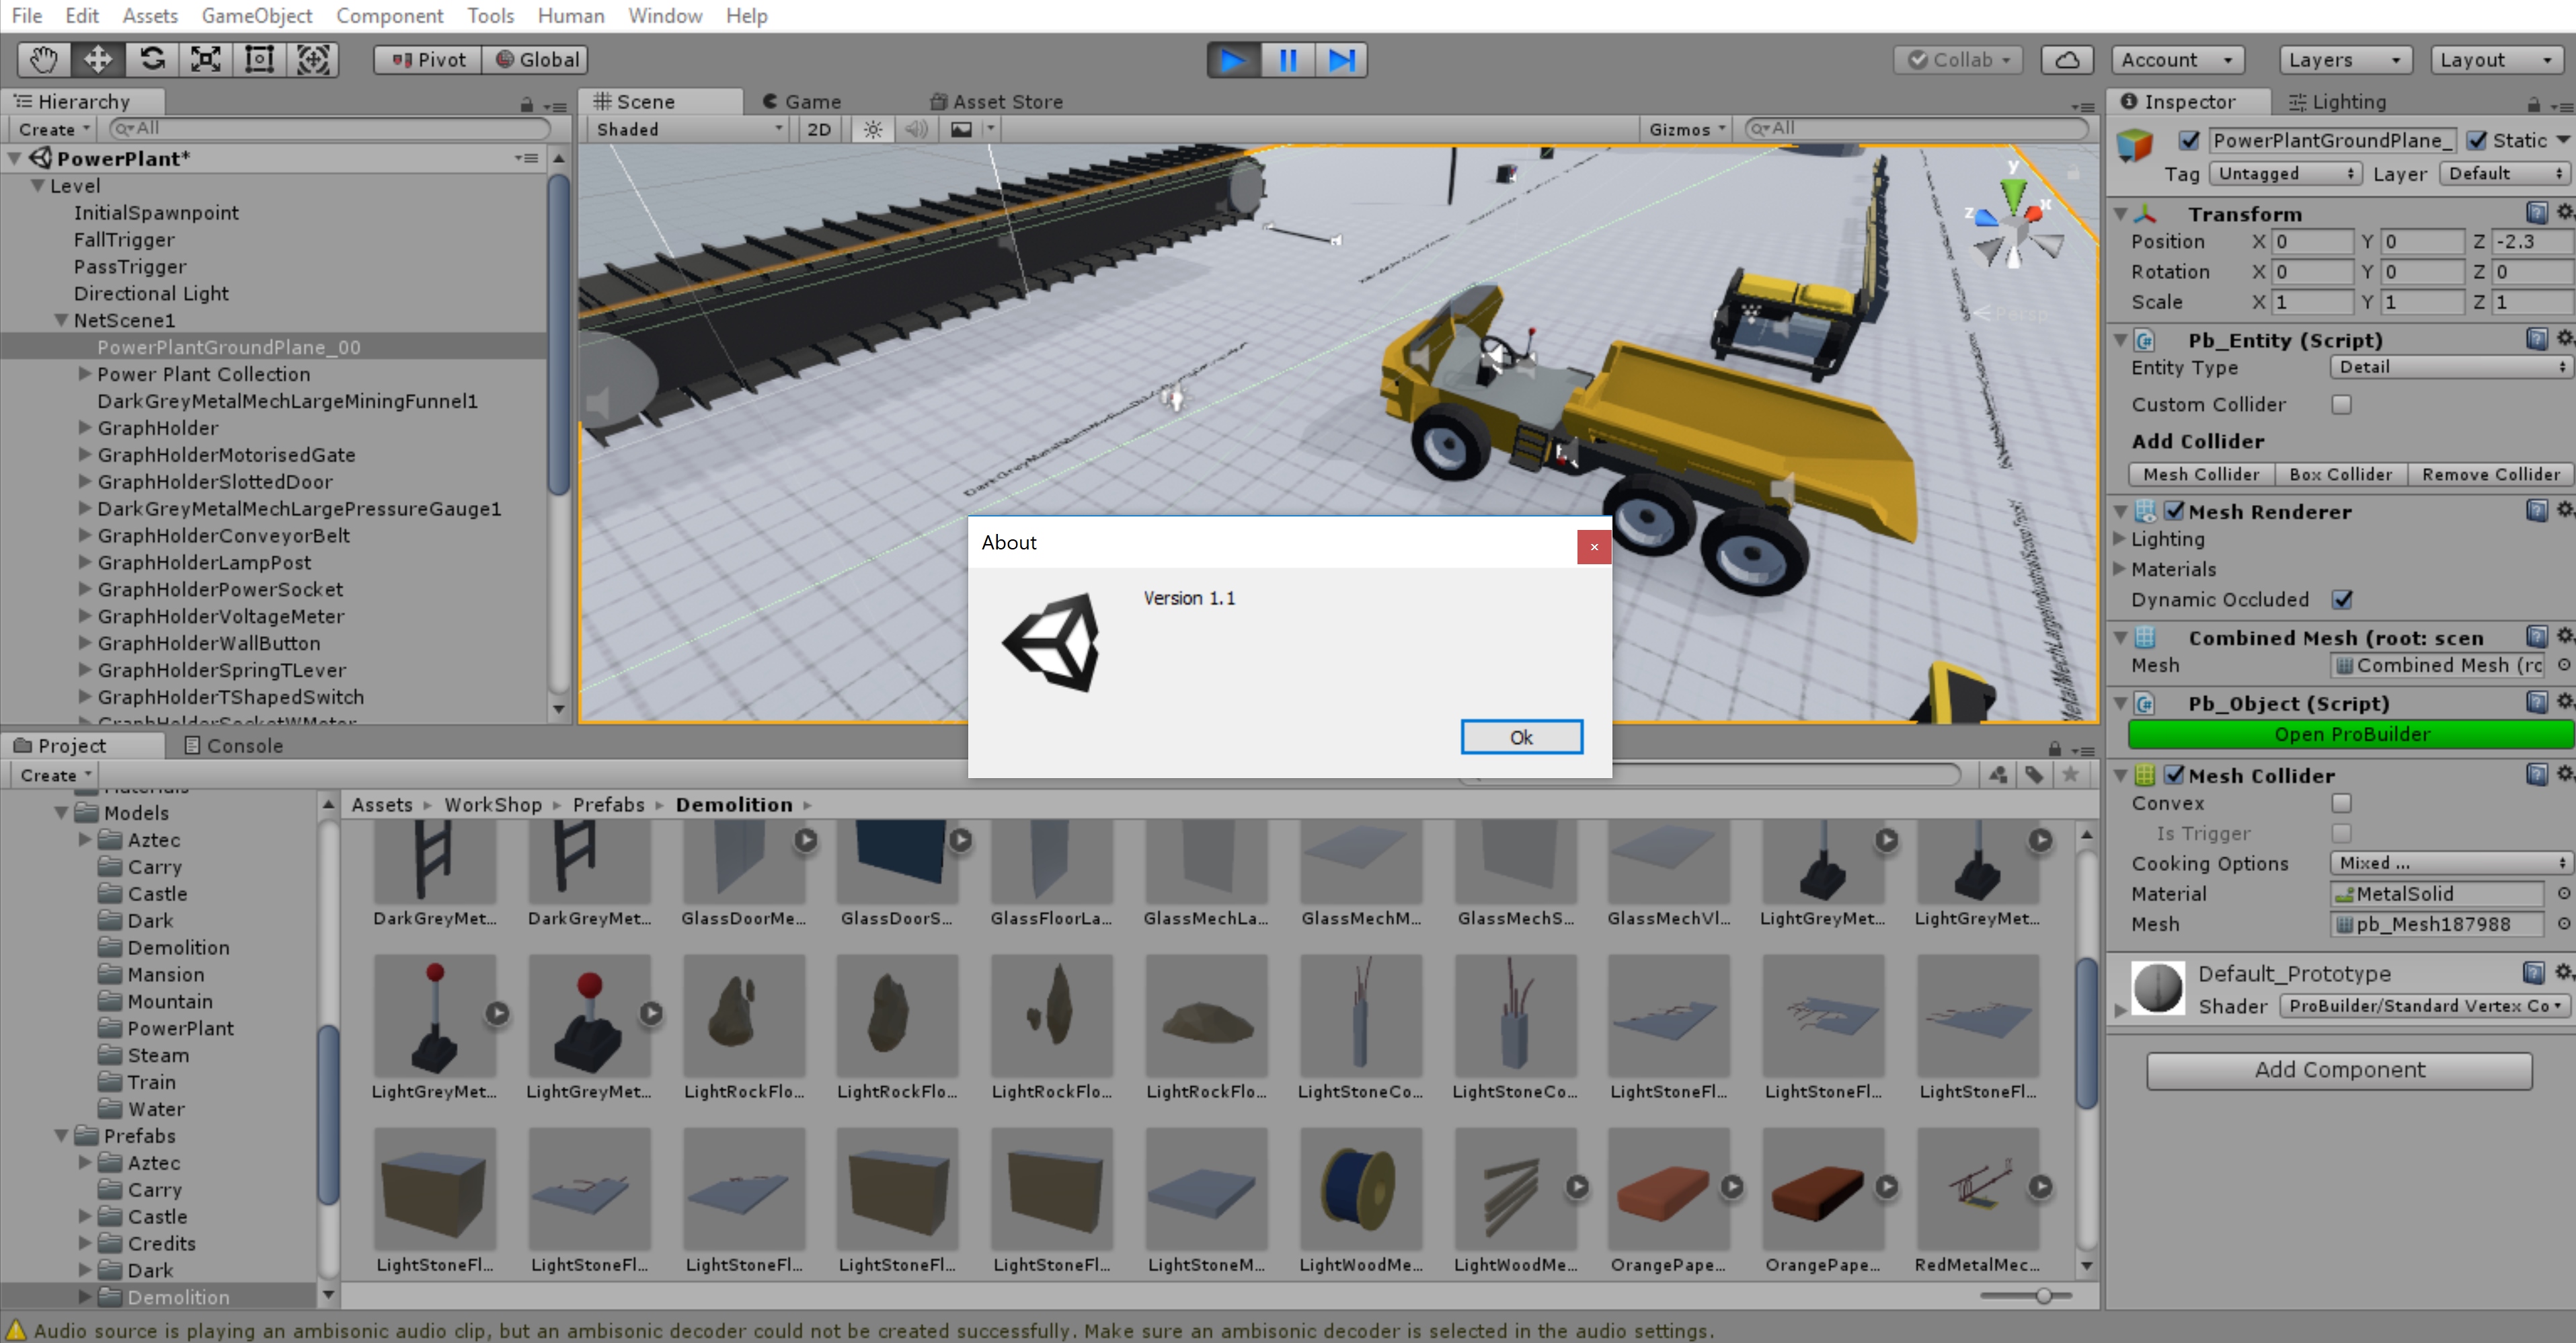
Task: Enable the Custom Collider checkbox
Action: pos(2341,404)
